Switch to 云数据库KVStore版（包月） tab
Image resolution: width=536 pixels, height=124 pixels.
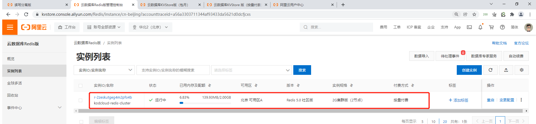[171, 5]
